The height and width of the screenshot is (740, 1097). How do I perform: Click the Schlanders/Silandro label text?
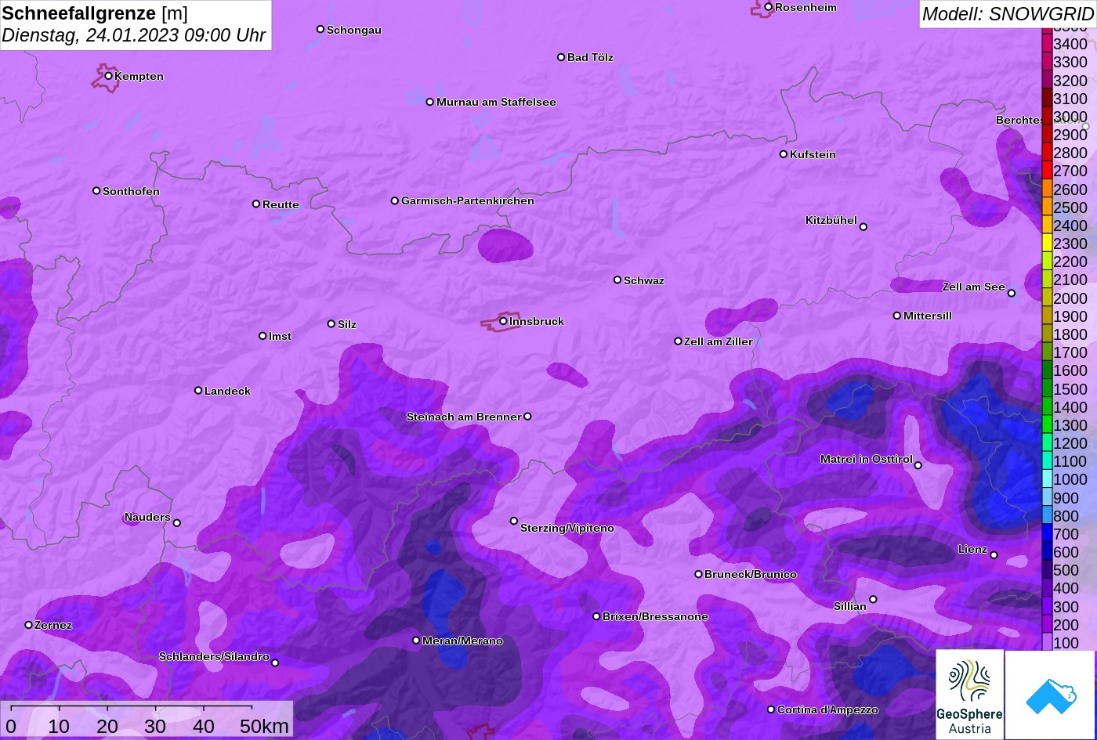214,656
